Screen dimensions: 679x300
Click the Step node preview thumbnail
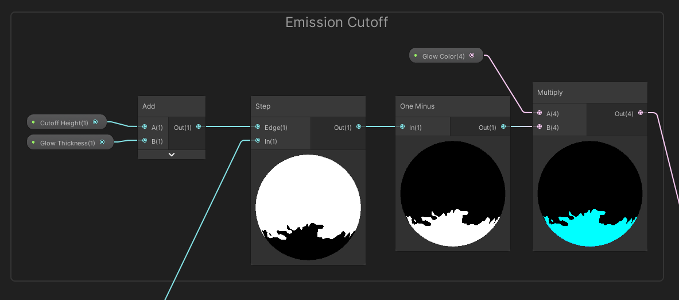(308, 207)
